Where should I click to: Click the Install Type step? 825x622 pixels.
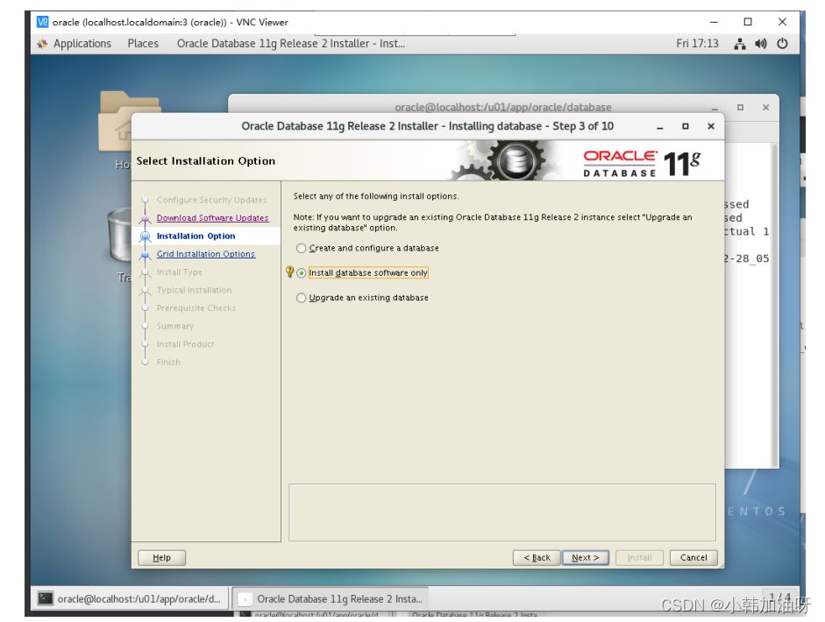click(180, 272)
